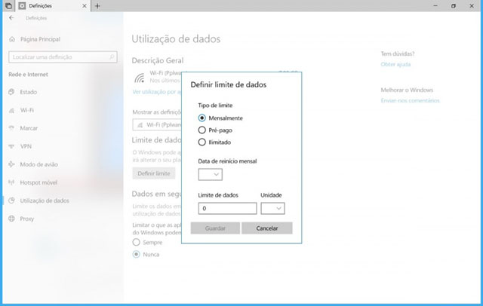Open a new tab with plus icon
Screen dimensions: 483x306
coord(97,6)
